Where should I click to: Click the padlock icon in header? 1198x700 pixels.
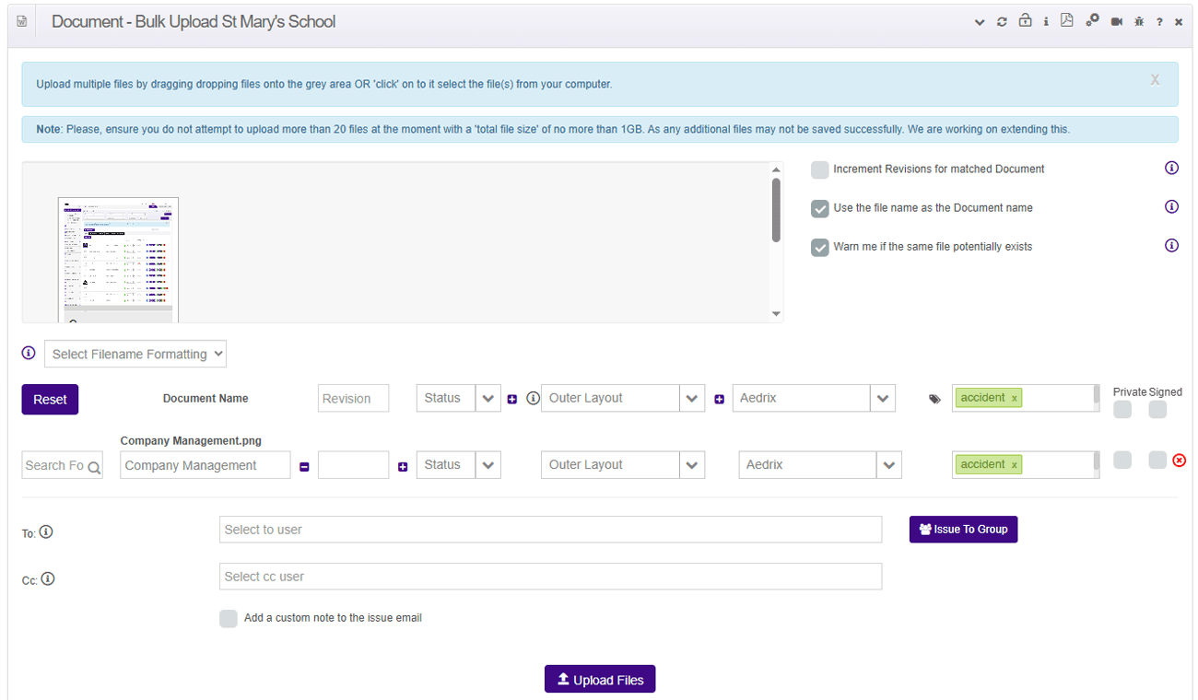pyautogui.click(x=1025, y=21)
